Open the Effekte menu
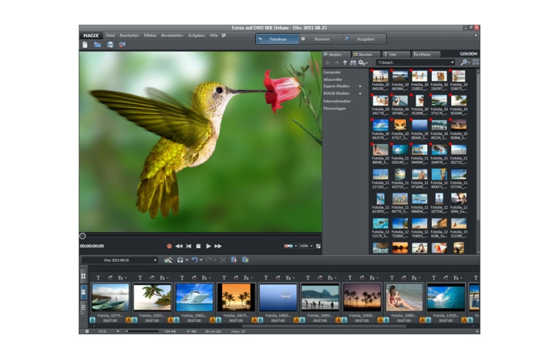 pyautogui.click(x=150, y=35)
